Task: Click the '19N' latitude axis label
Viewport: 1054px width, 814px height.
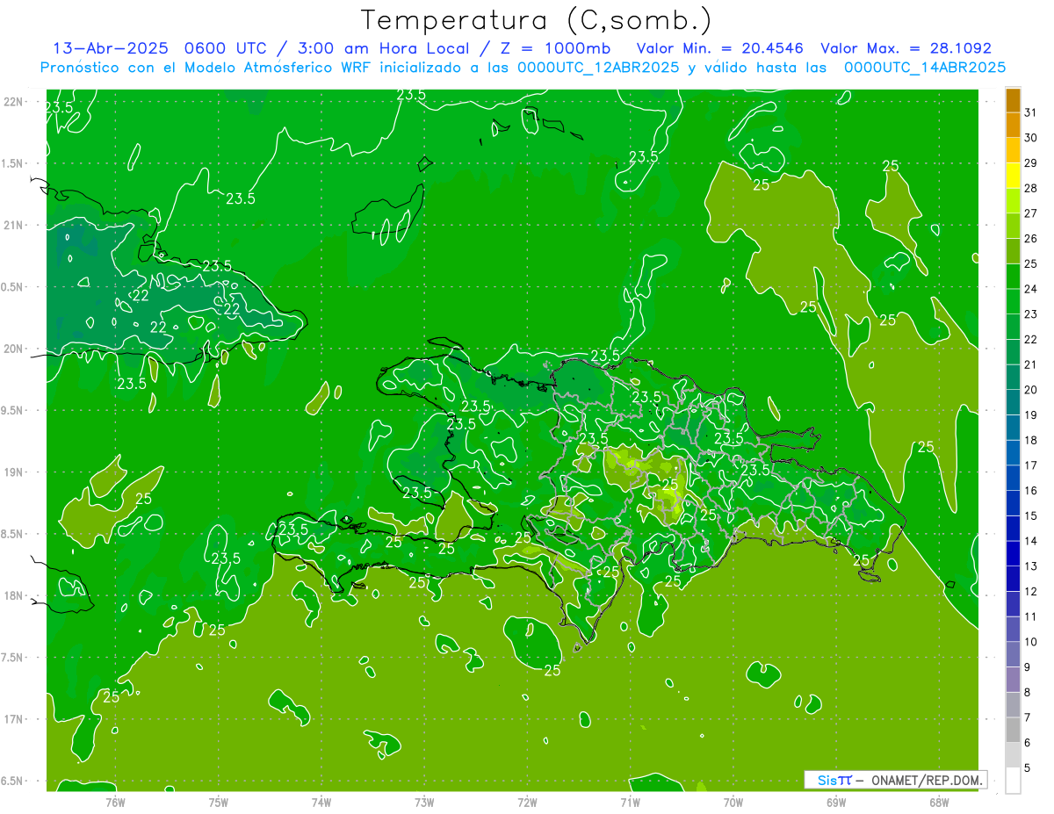Action: 13,472
